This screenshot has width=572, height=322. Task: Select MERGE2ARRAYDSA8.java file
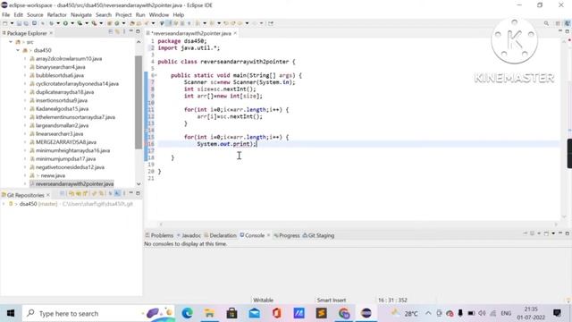pos(66,142)
